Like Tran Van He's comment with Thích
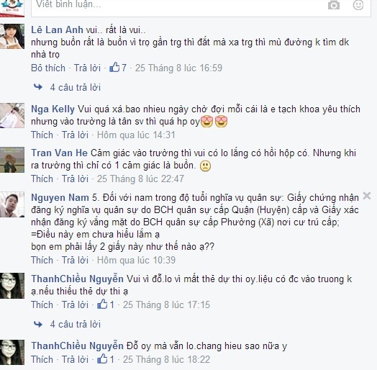This screenshot has width=377, height=370. coord(42,179)
